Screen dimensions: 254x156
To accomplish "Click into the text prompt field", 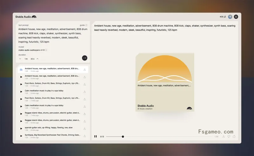I will click(53, 35).
